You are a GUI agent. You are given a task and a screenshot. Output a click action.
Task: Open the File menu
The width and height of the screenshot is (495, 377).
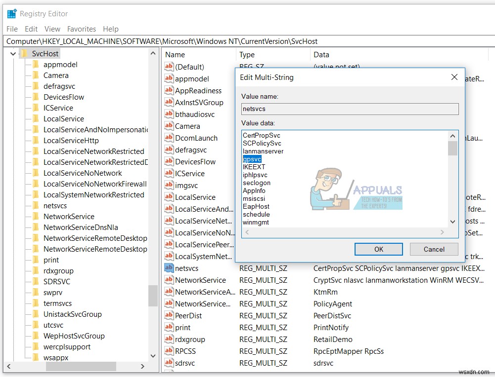click(x=11, y=29)
